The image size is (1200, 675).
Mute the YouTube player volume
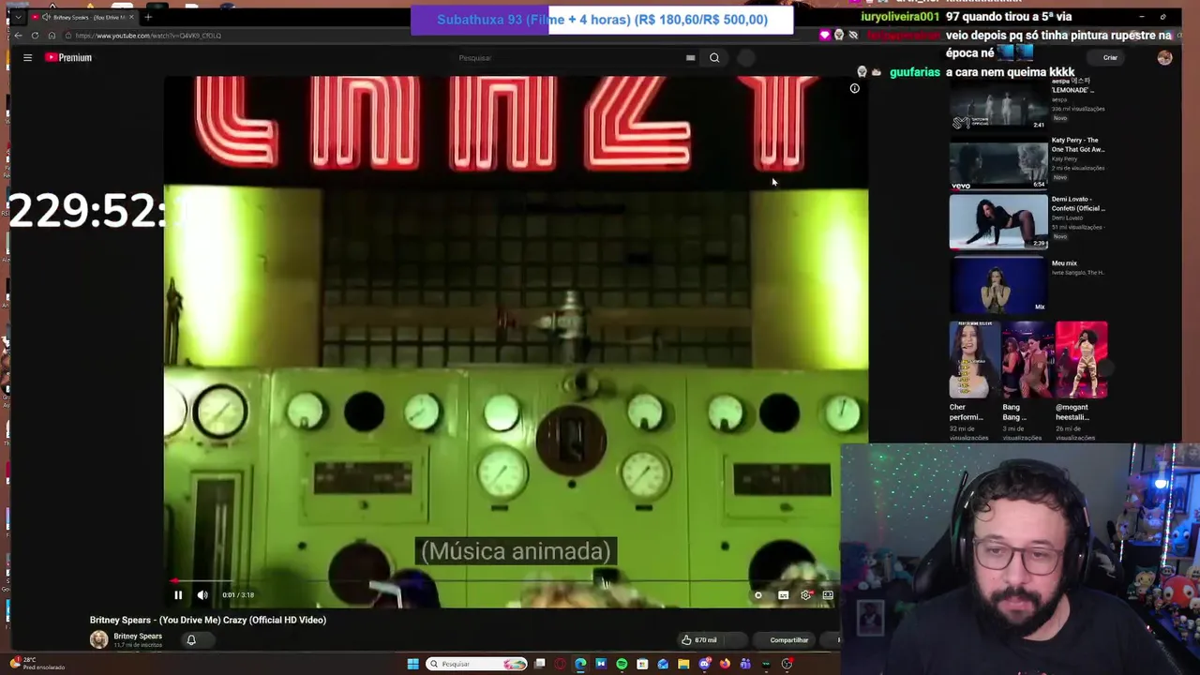[202, 594]
